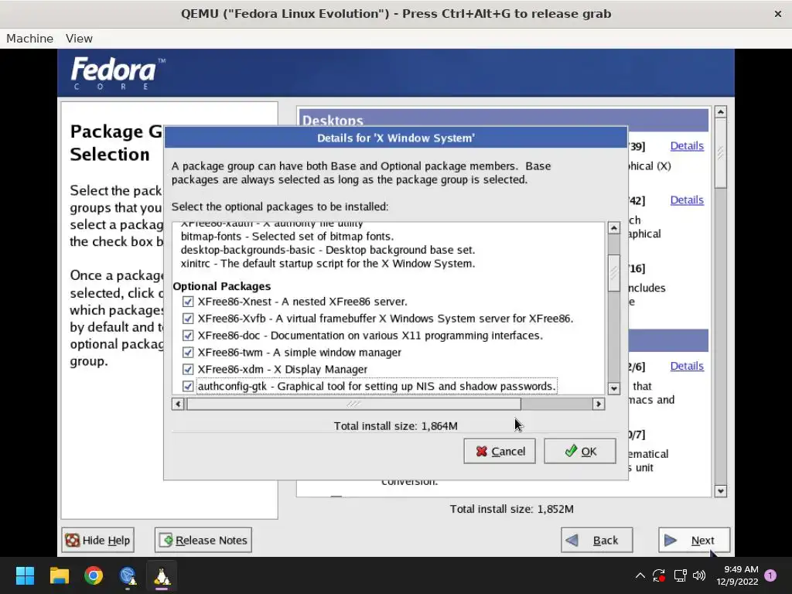The height and width of the screenshot is (594, 792).
Task: Toggle XFree86-twm window manager checkbox
Action: click(x=188, y=353)
